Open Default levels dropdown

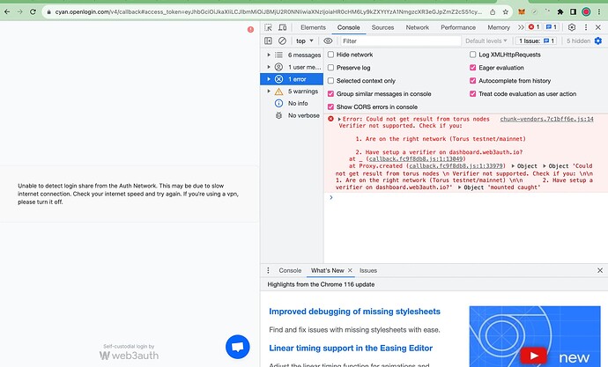tap(486, 40)
